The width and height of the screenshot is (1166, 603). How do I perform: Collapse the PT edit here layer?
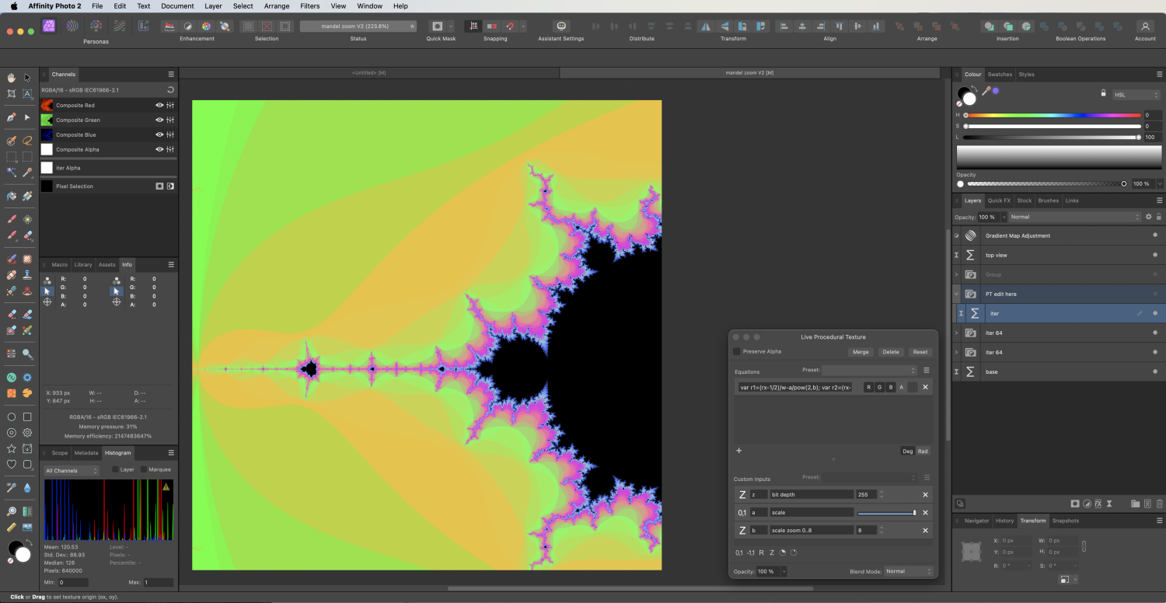pyautogui.click(x=957, y=294)
